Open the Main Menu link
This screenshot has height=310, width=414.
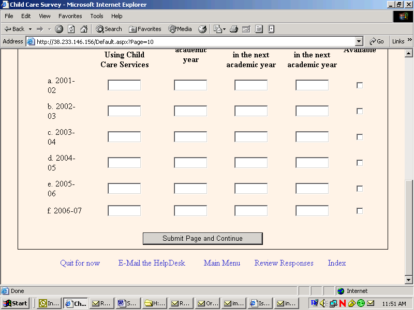point(222,263)
